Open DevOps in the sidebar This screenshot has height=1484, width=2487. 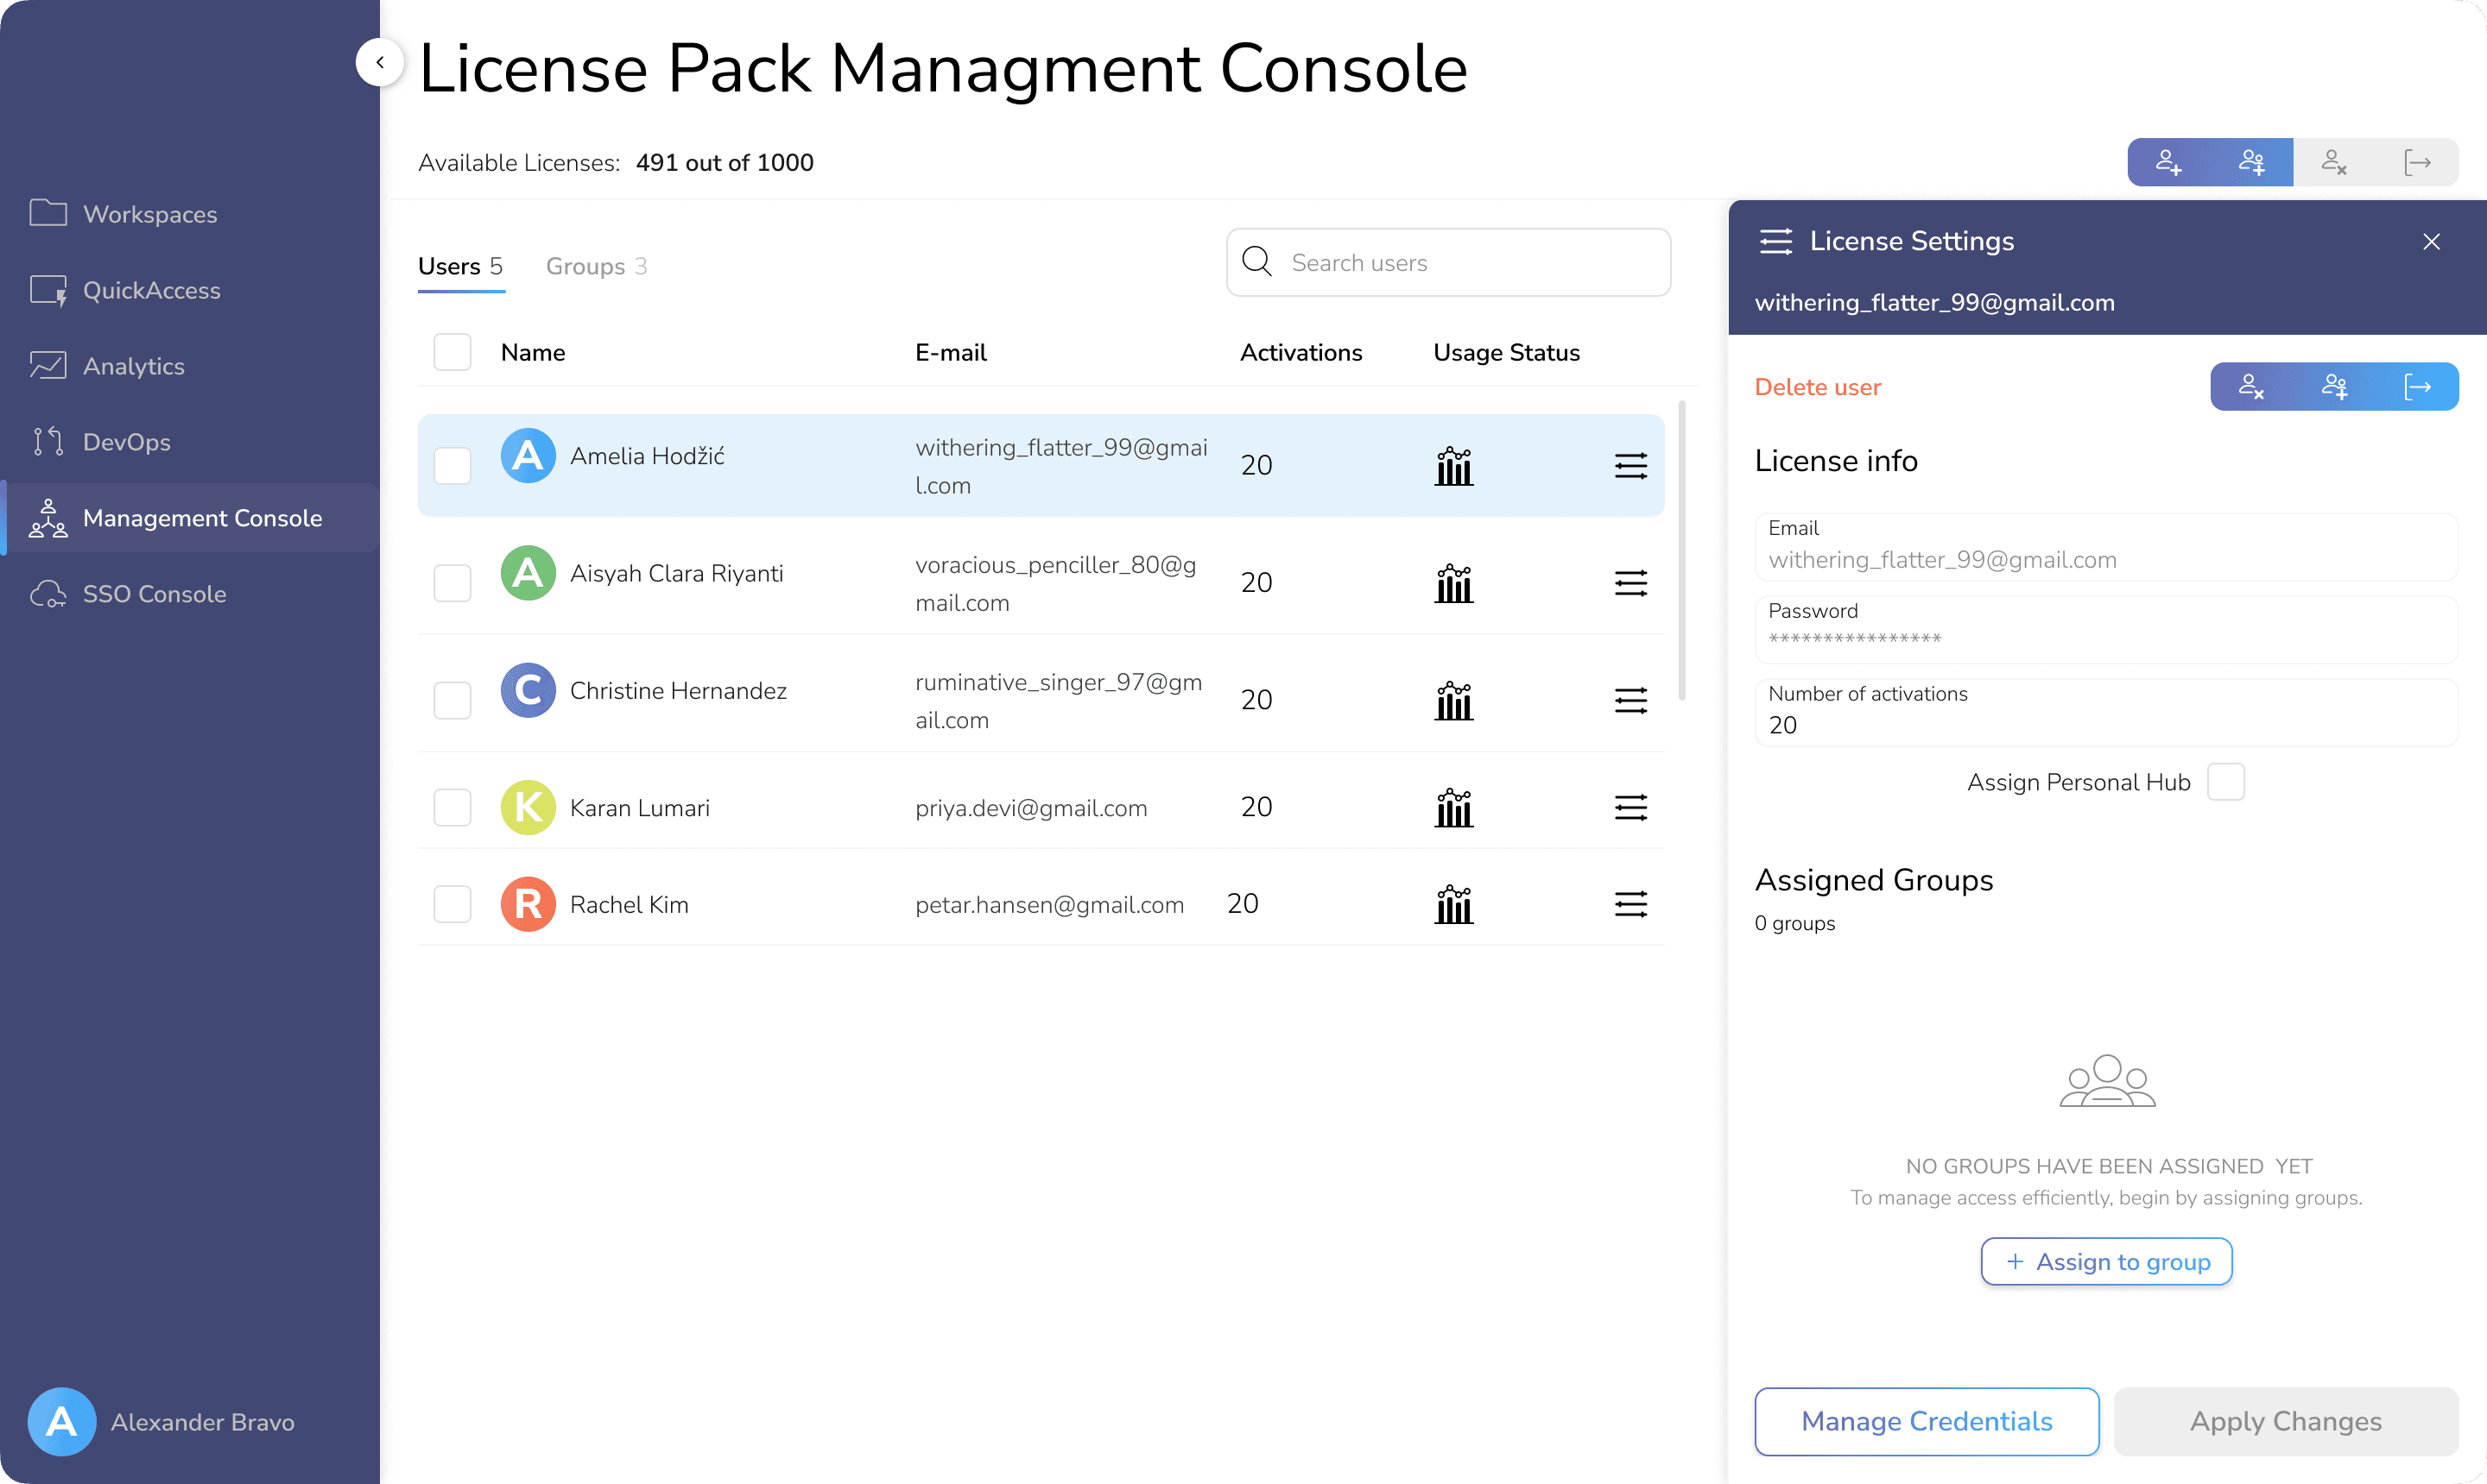coord(100,442)
